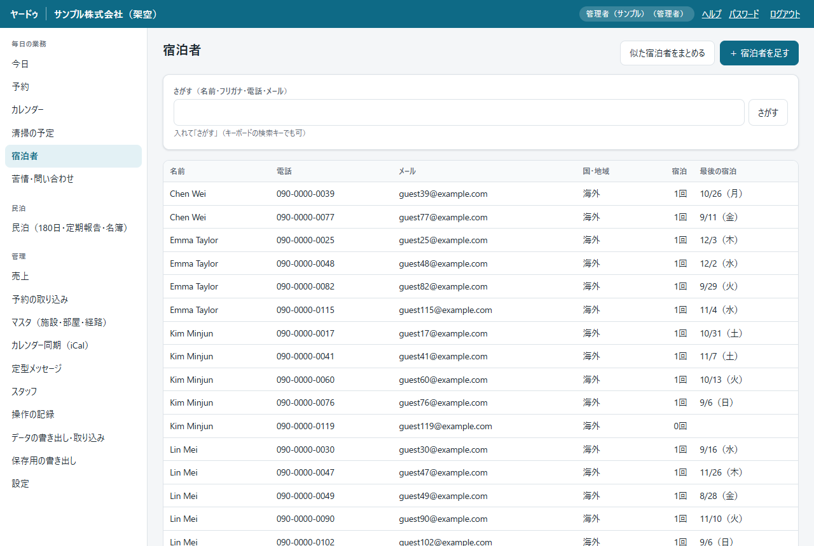Click the 似た宿泊者をまとめる button

[667, 53]
